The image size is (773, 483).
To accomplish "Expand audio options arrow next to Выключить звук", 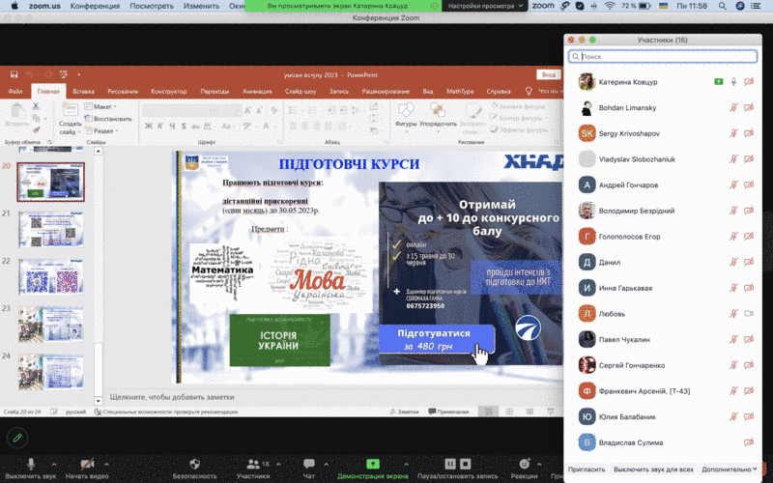I will pyautogui.click(x=54, y=464).
